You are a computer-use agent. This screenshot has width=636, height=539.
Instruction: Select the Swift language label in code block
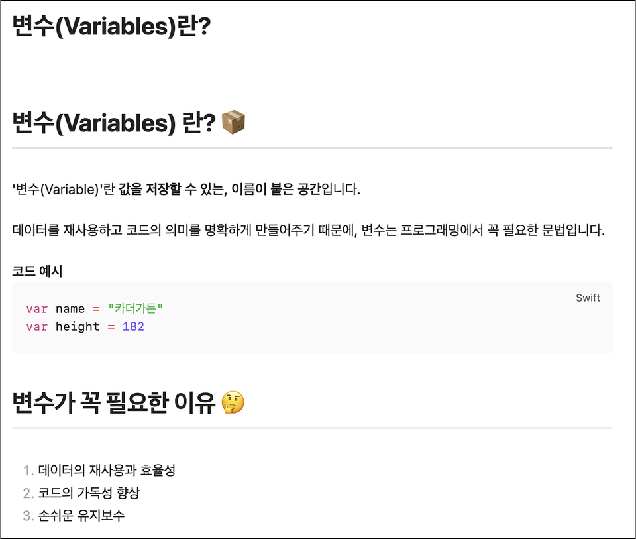click(588, 298)
